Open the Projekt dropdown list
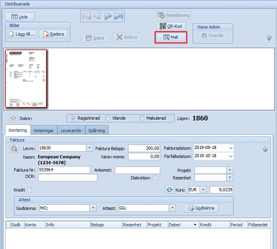 pyautogui.click(x=230, y=170)
